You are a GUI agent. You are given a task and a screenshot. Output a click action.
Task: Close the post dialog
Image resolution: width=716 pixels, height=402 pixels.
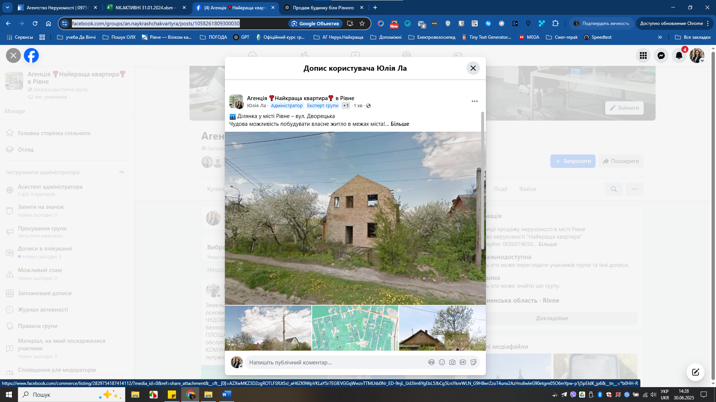(x=473, y=68)
